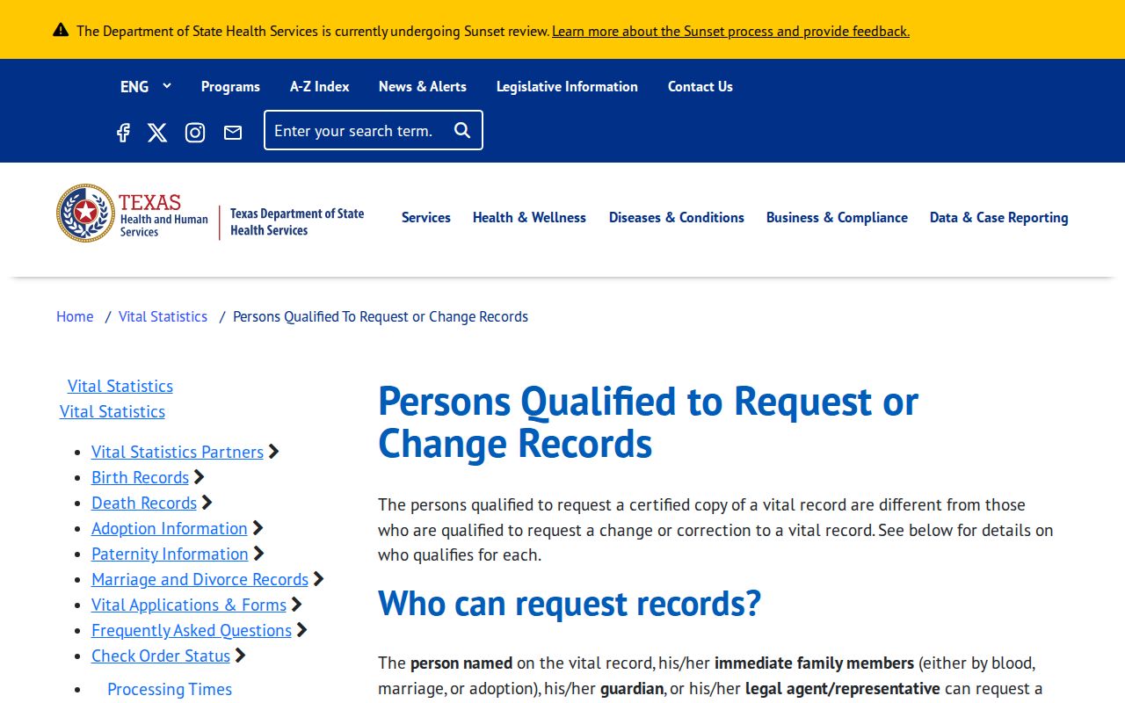Click the 'Who can request records?' heading
This screenshot has height=703, width=1125.
570,603
